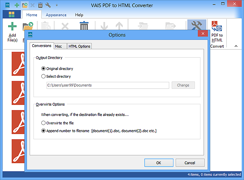Viewport: 244px width, 180px height.
Task: Click the green plus in the quick access toolbar
Action: pos(17,5)
